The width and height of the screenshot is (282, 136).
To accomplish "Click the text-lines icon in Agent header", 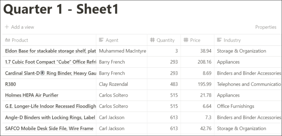I will click(x=101, y=40).
